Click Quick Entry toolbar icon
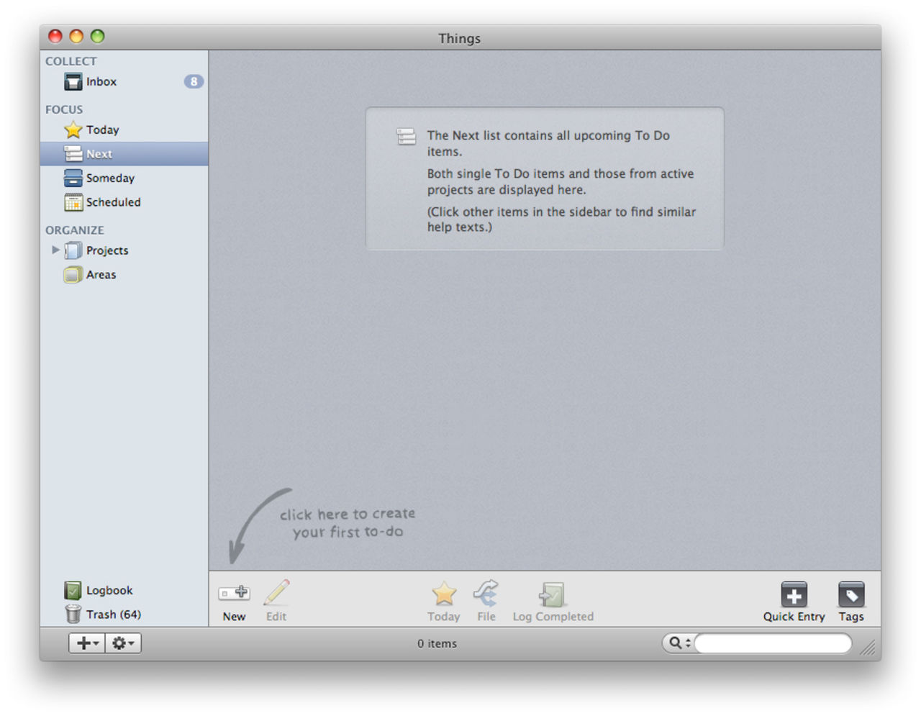 click(x=794, y=596)
